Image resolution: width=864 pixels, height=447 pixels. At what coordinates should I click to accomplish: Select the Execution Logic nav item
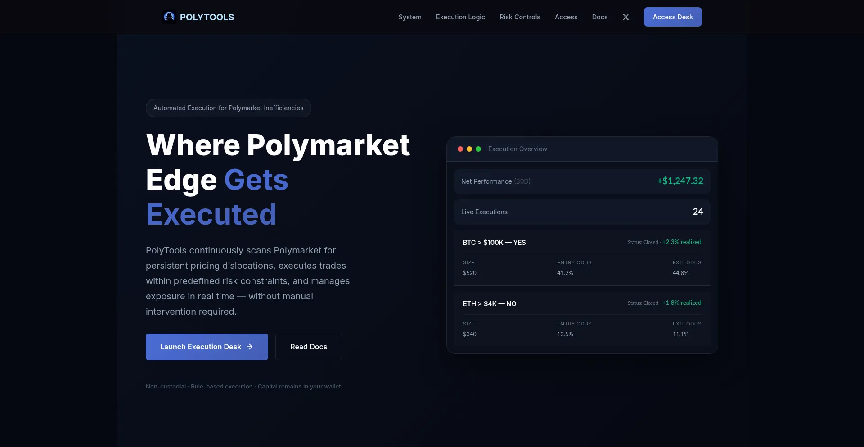click(x=460, y=17)
